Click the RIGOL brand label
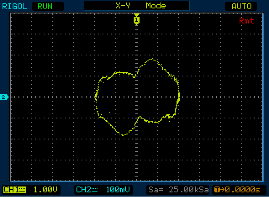The width and height of the screenshot is (269, 197). [x=14, y=7]
